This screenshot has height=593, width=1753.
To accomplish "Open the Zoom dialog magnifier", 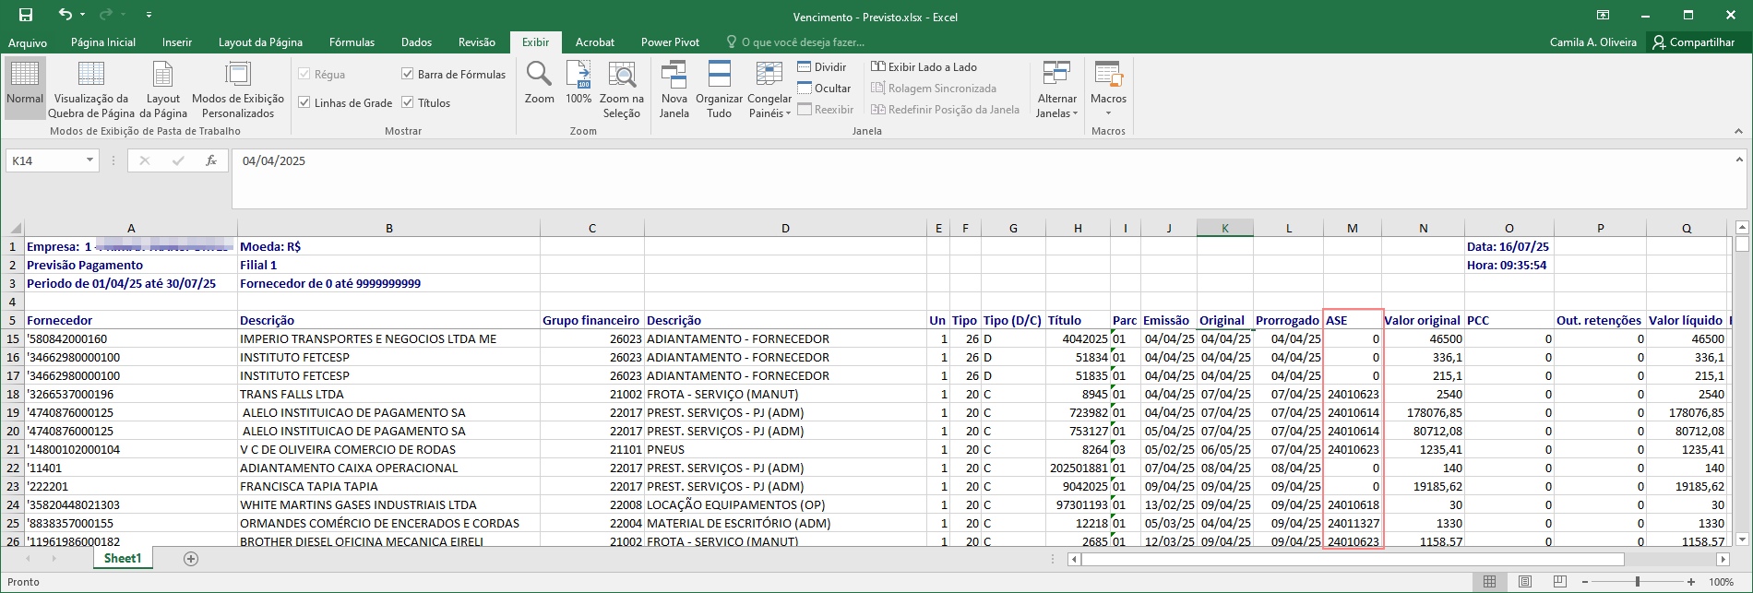I will (x=540, y=83).
